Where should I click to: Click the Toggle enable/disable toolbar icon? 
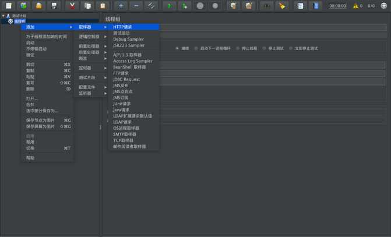[x=152, y=6]
